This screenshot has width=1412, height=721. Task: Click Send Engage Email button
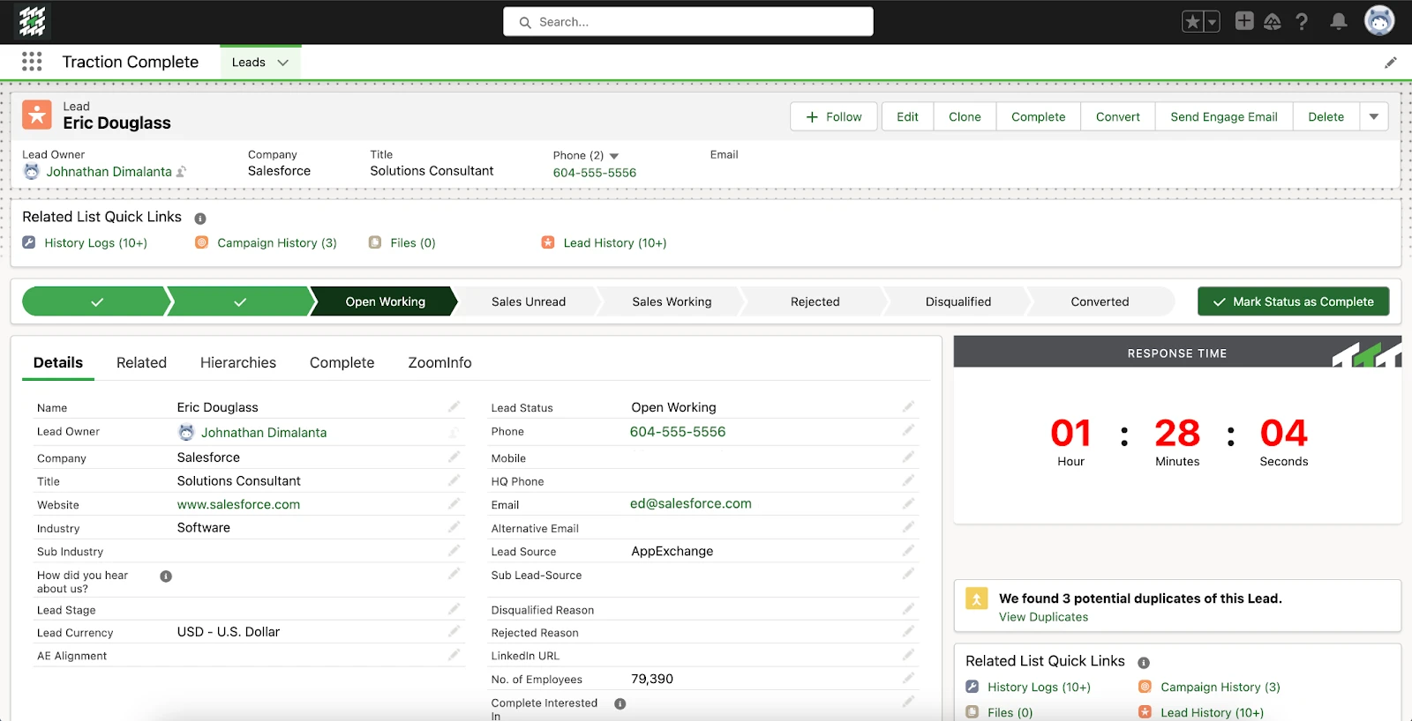(1224, 116)
